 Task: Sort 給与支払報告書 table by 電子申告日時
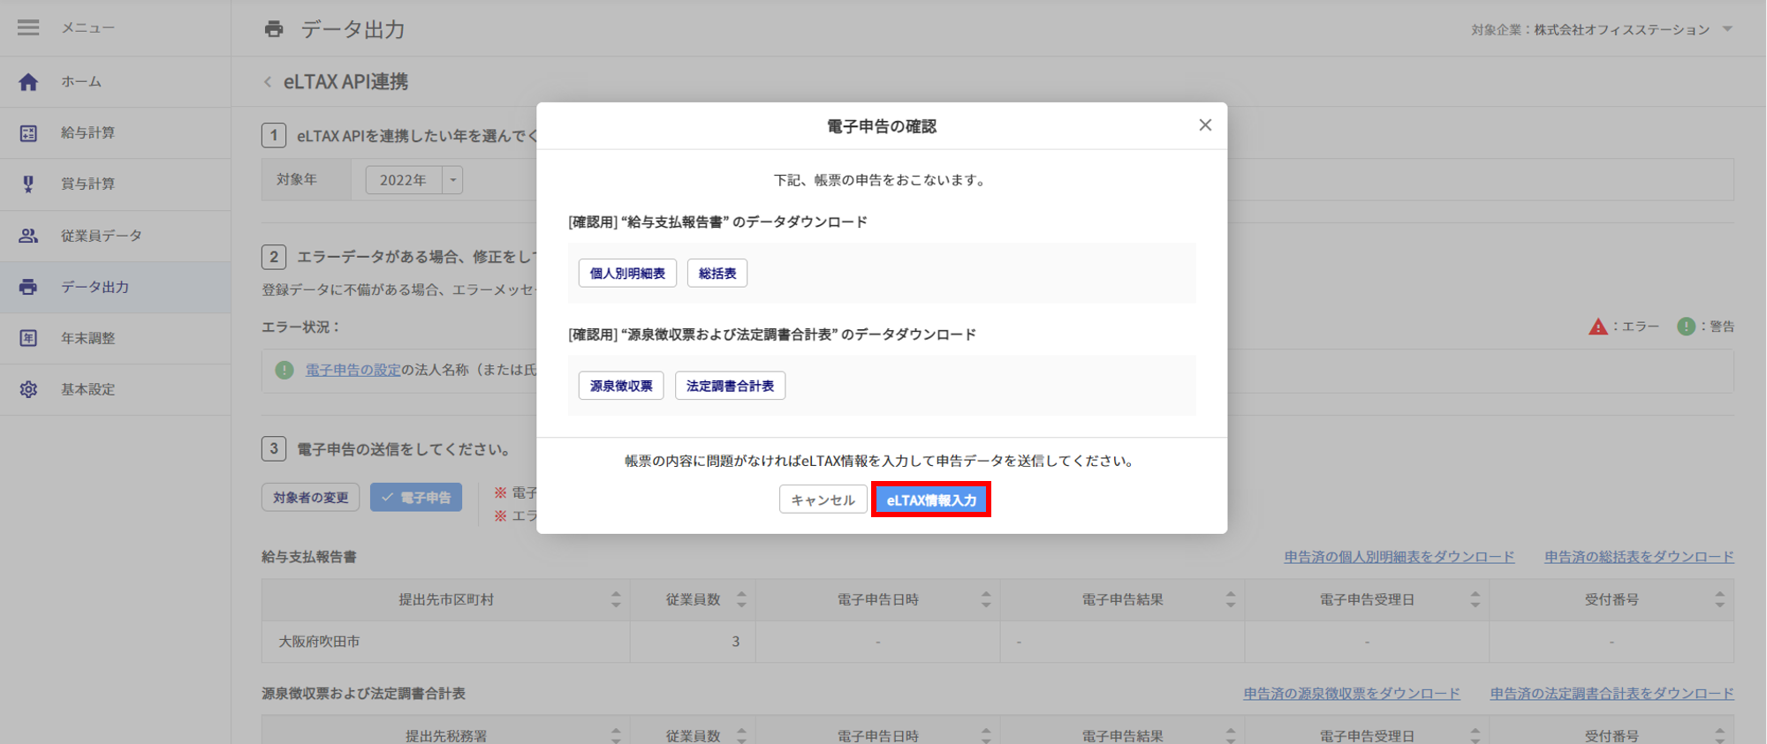click(x=986, y=600)
